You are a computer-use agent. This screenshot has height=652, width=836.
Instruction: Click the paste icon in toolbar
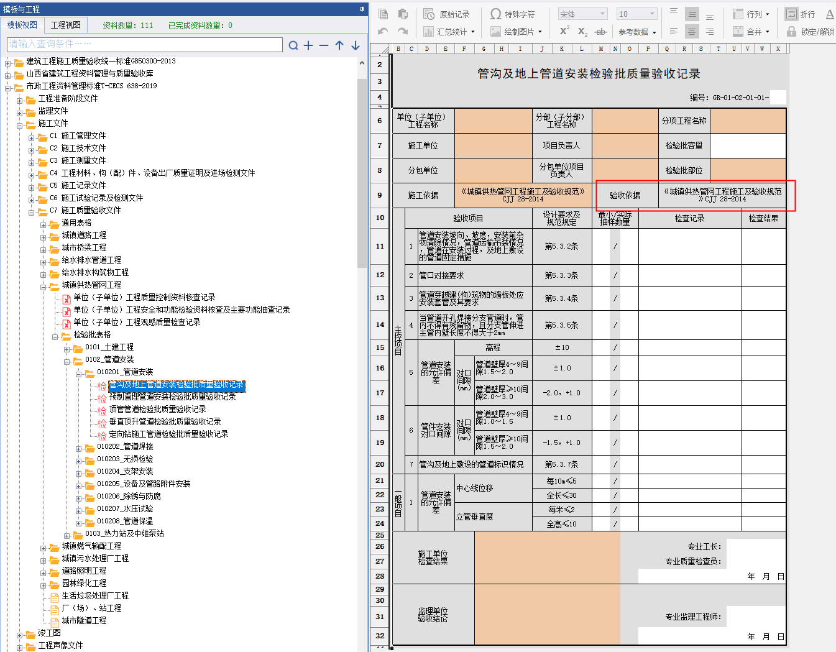[x=403, y=14]
